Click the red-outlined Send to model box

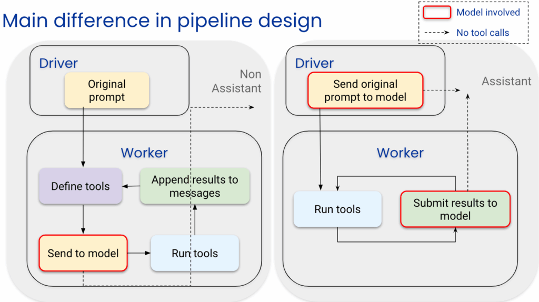[83, 253]
